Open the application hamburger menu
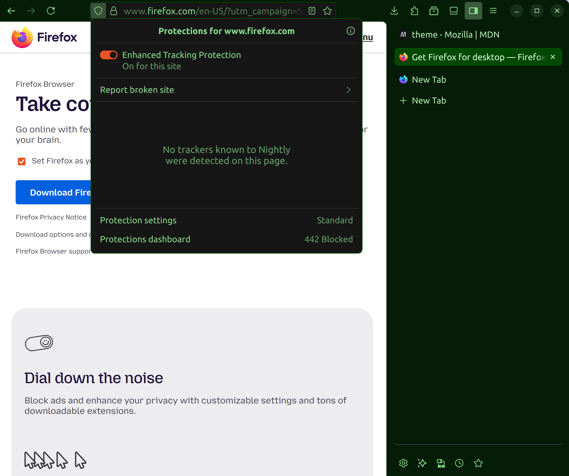 [x=493, y=11]
